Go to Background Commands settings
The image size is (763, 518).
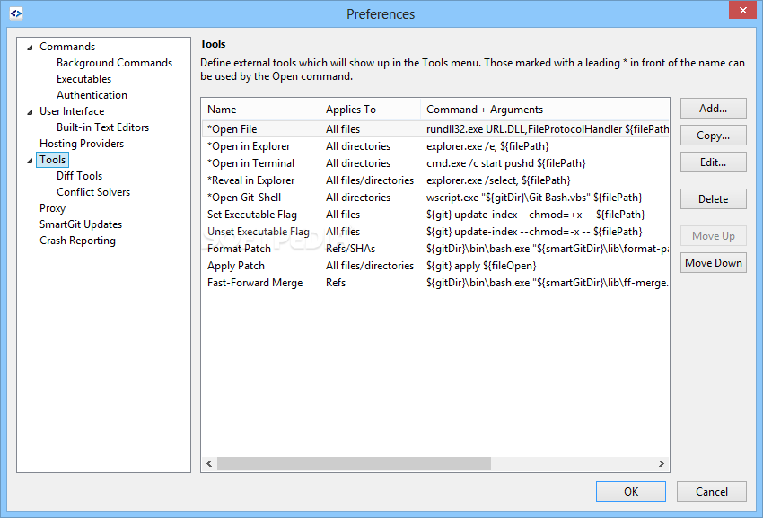114,63
